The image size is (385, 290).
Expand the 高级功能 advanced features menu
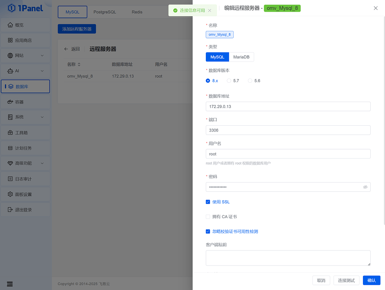pyautogui.click(x=25, y=163)
